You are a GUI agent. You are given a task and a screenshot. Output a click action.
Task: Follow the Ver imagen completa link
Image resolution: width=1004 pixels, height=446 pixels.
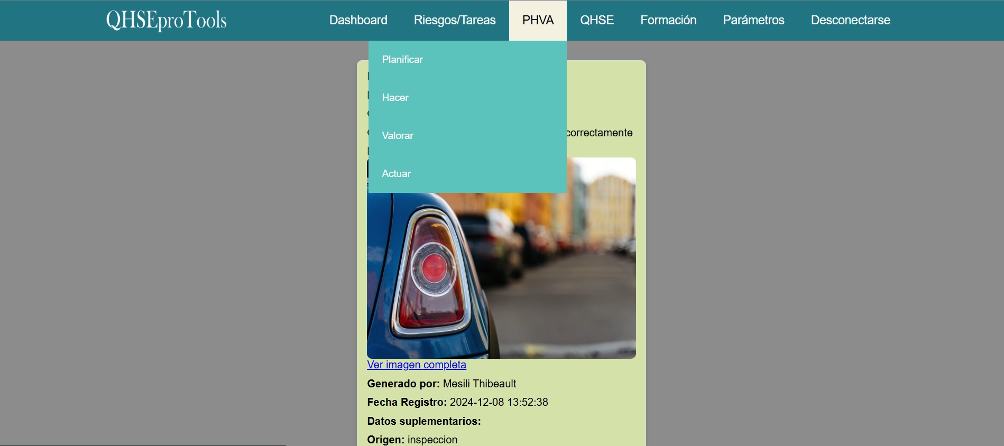[417, 365]
